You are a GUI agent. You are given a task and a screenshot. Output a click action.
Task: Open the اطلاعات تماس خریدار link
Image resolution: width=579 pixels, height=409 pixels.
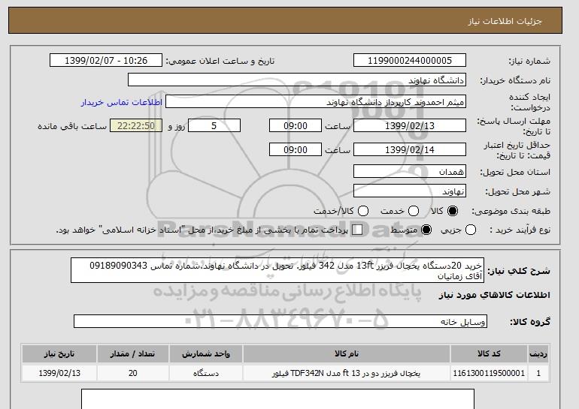122,102
